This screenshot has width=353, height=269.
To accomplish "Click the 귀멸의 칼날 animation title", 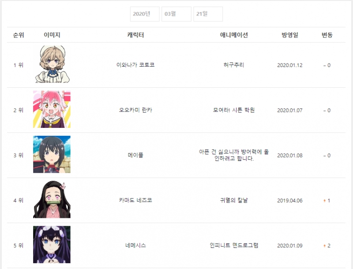I will point(234,200).
